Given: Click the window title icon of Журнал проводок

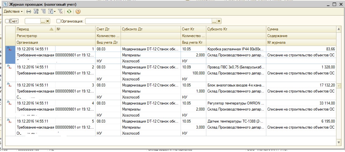Looking at the screenshot, I should [x=5, y=4].
